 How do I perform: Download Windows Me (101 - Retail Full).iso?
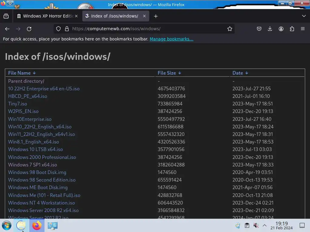(44, 195)
